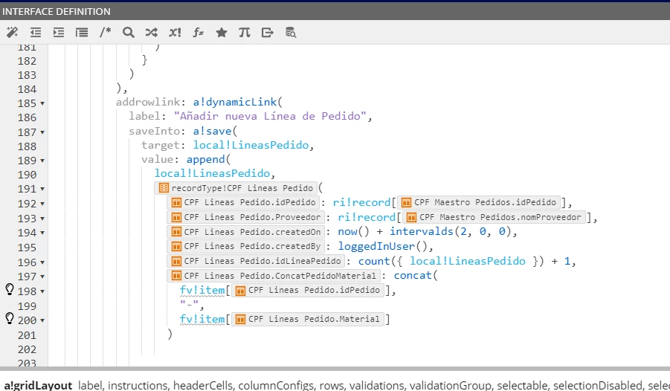Click local!LineasPedido on line 190

pos(213,173)
